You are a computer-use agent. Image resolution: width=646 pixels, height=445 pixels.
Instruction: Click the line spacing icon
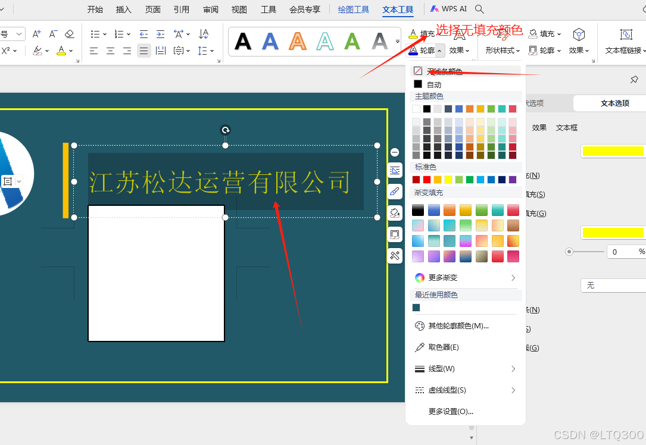click(x=202, y=51)
